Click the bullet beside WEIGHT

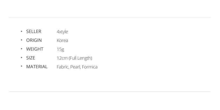click(22, 49)
